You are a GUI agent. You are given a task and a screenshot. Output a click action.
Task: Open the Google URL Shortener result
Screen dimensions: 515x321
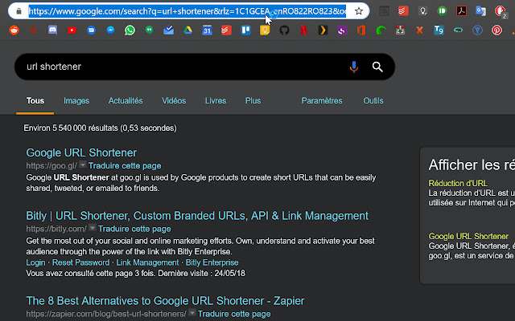click(x=81, y=152)
